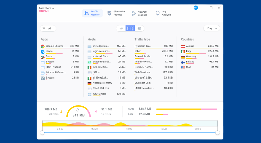This screenshot has height=143, width=261.
Task: Click the vortex-db5.m... host icon
Action: coord(90,57)
